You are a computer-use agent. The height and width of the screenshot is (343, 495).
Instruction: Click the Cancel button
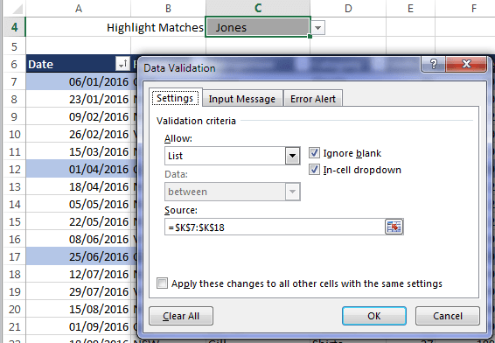[x=448, y=316]
